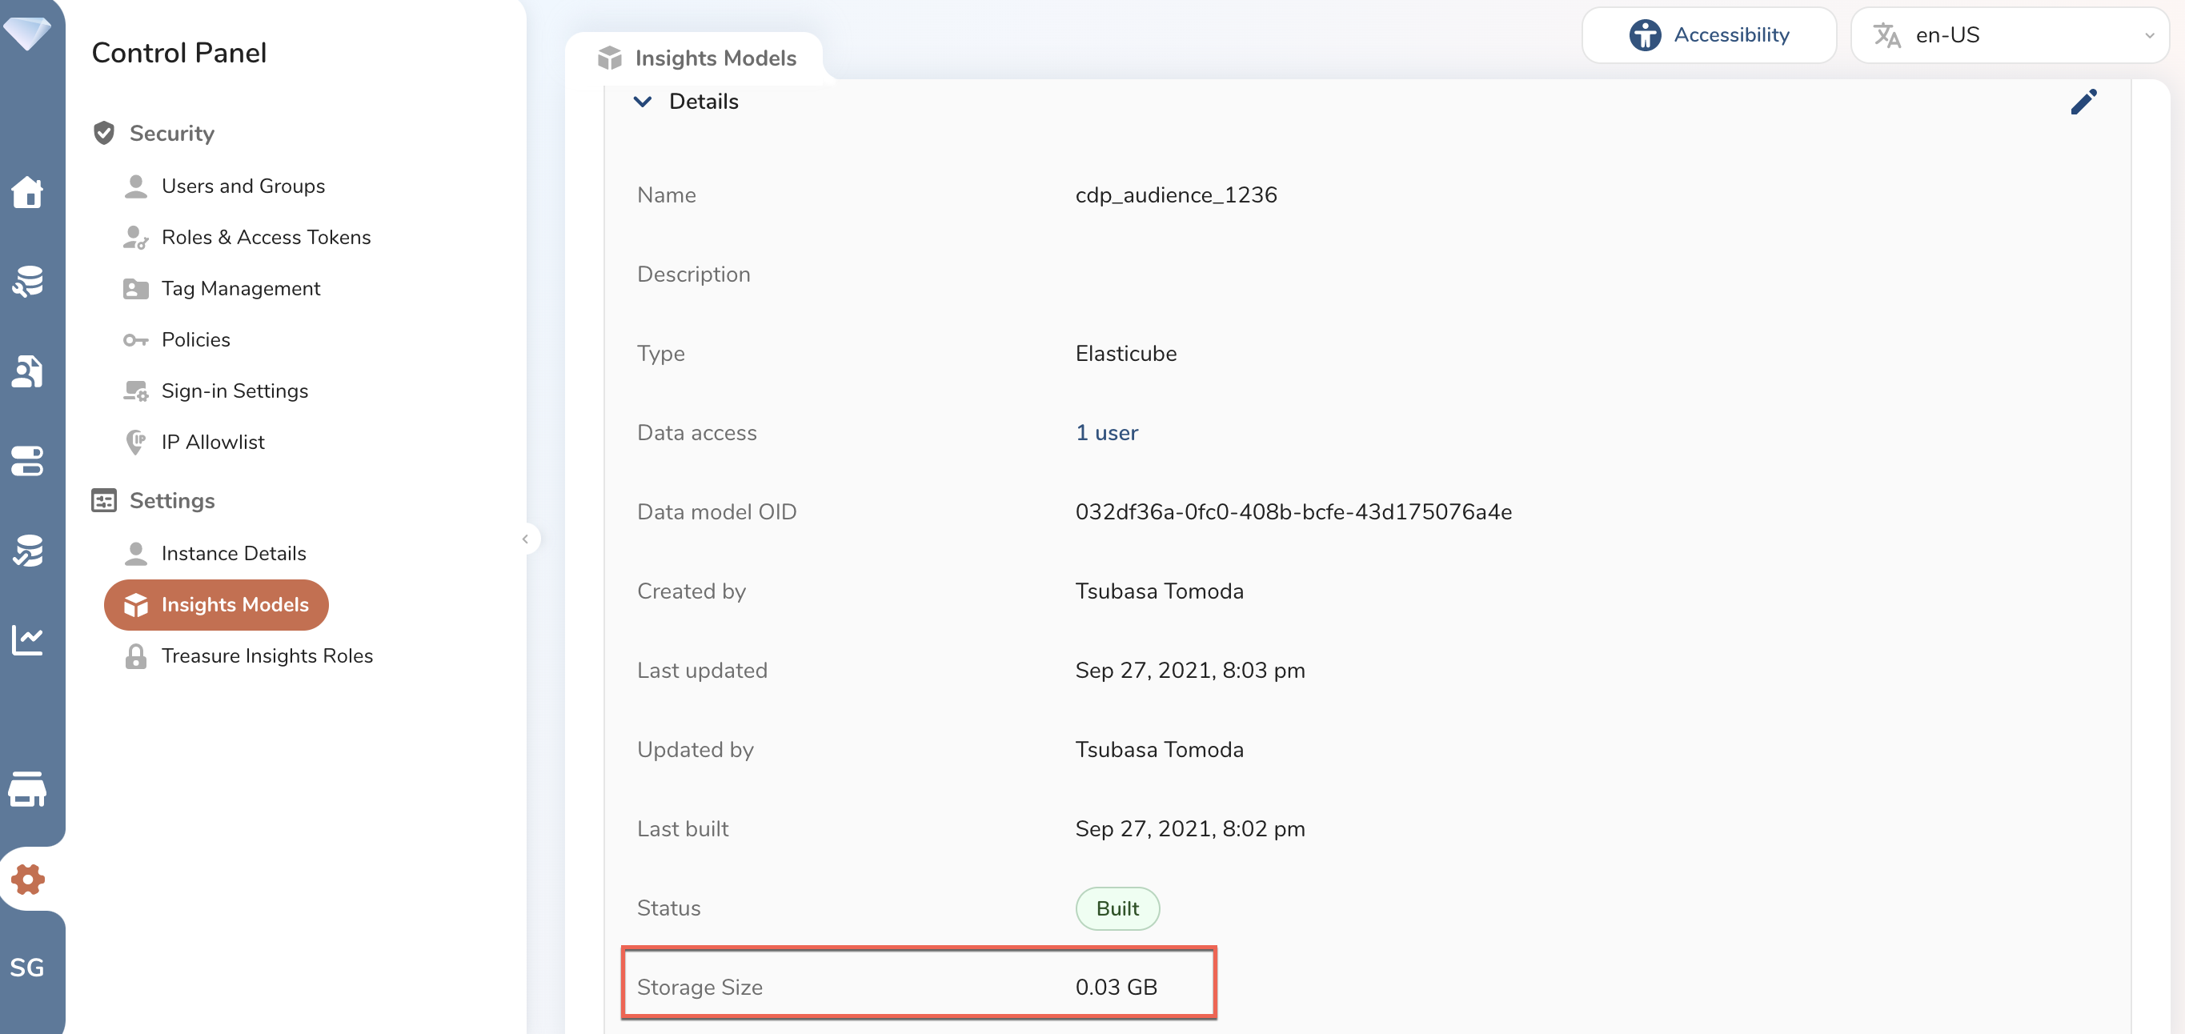Open Treasure Insights Roles page
2185x1034 pixels.
pyautogui.click(x=267, y=655)
